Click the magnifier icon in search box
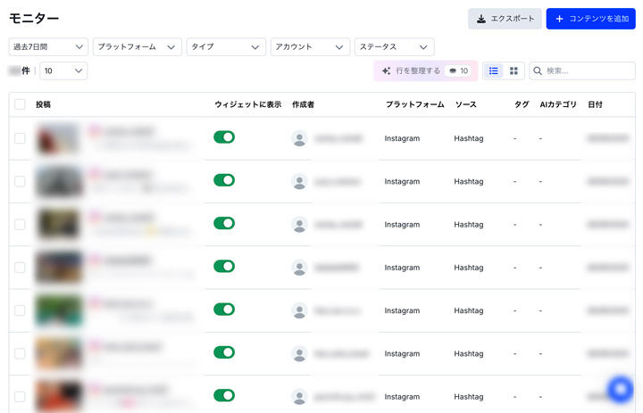 click(538, 70)
